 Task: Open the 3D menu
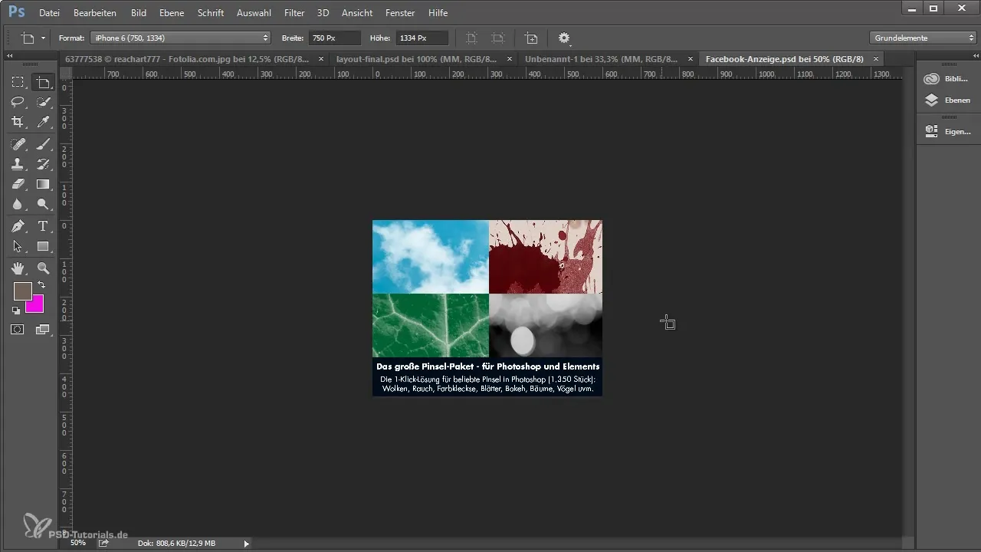point(323,13)
